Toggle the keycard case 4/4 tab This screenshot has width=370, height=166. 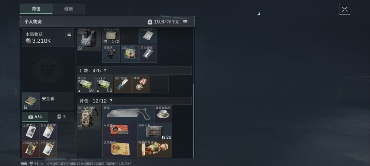(35, 116)
